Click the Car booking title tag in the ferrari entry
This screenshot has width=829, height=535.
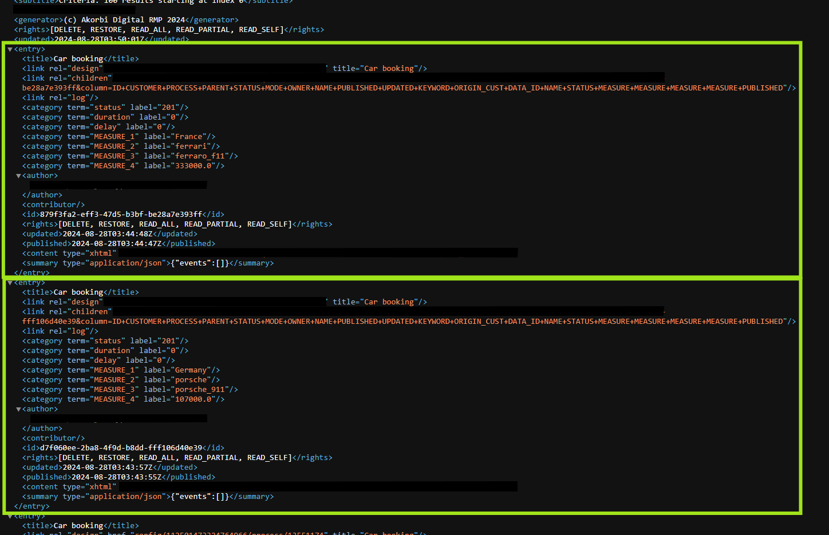click(80, 58)
